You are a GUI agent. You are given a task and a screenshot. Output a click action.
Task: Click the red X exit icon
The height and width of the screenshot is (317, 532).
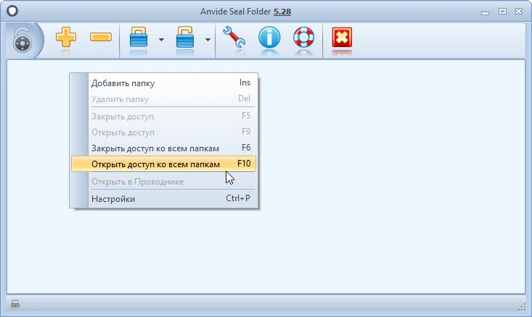pyautogui.click(x=342, y=37)
